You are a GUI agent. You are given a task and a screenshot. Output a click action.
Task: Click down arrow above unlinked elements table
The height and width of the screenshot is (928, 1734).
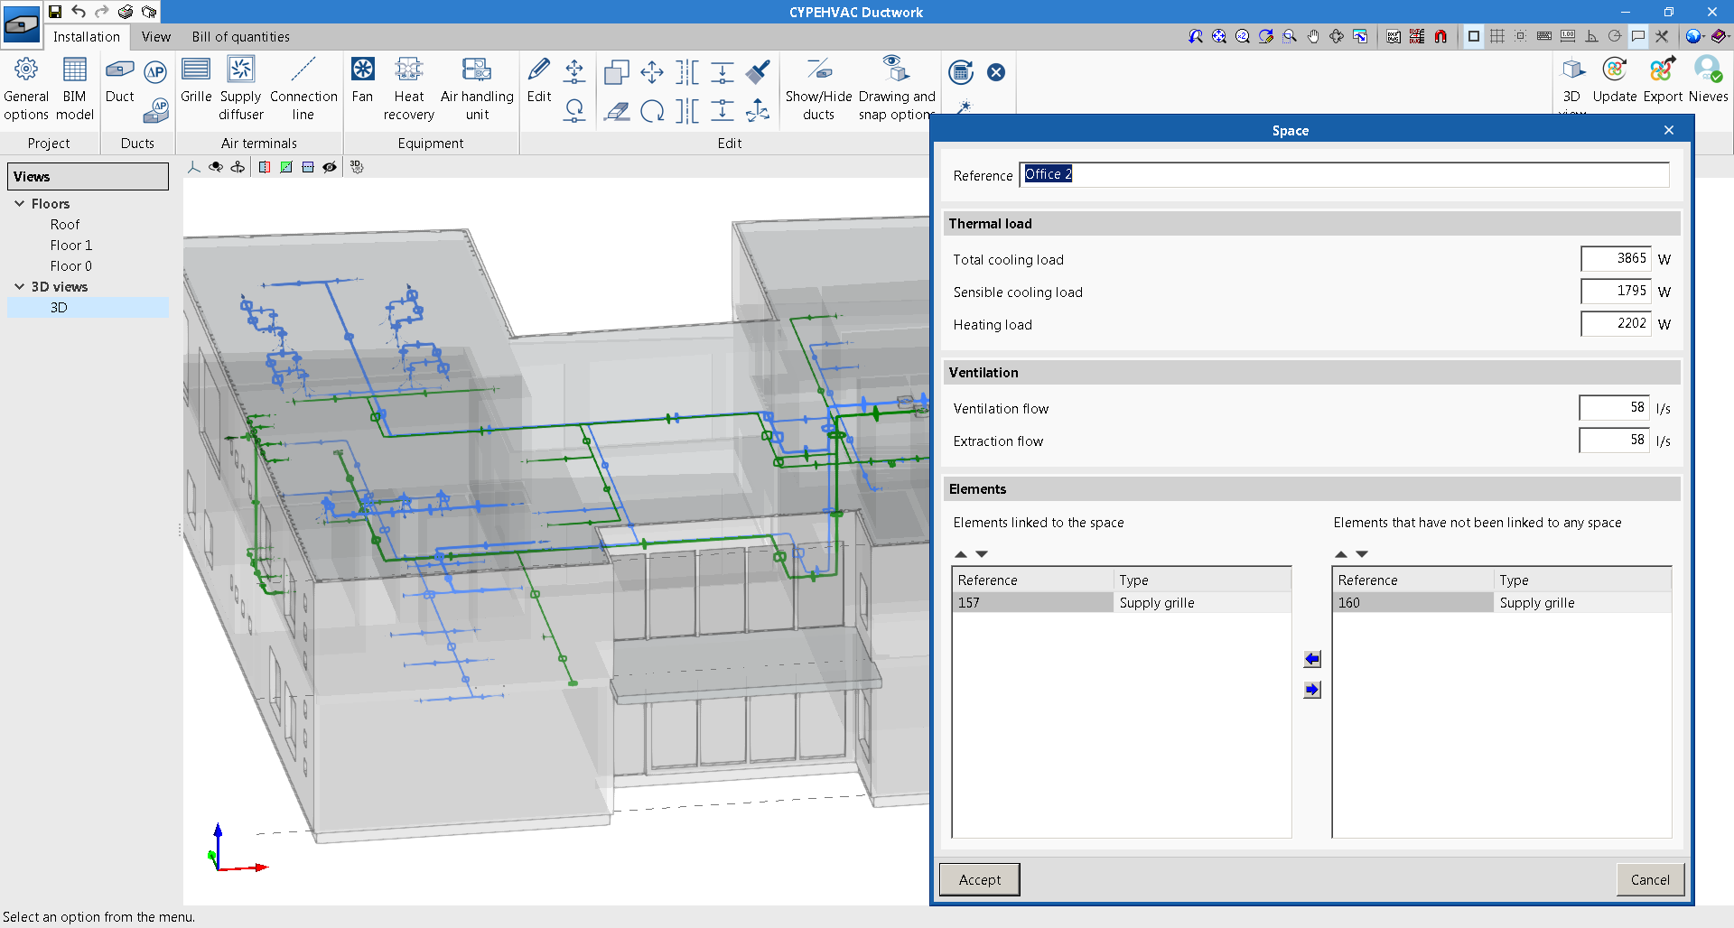(1362, 554)
